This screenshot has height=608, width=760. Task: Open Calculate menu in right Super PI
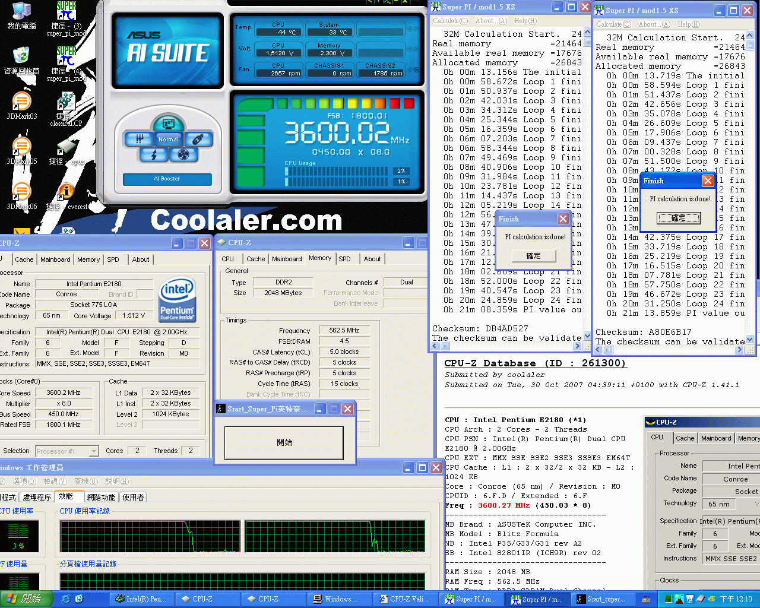pos(613,24)
